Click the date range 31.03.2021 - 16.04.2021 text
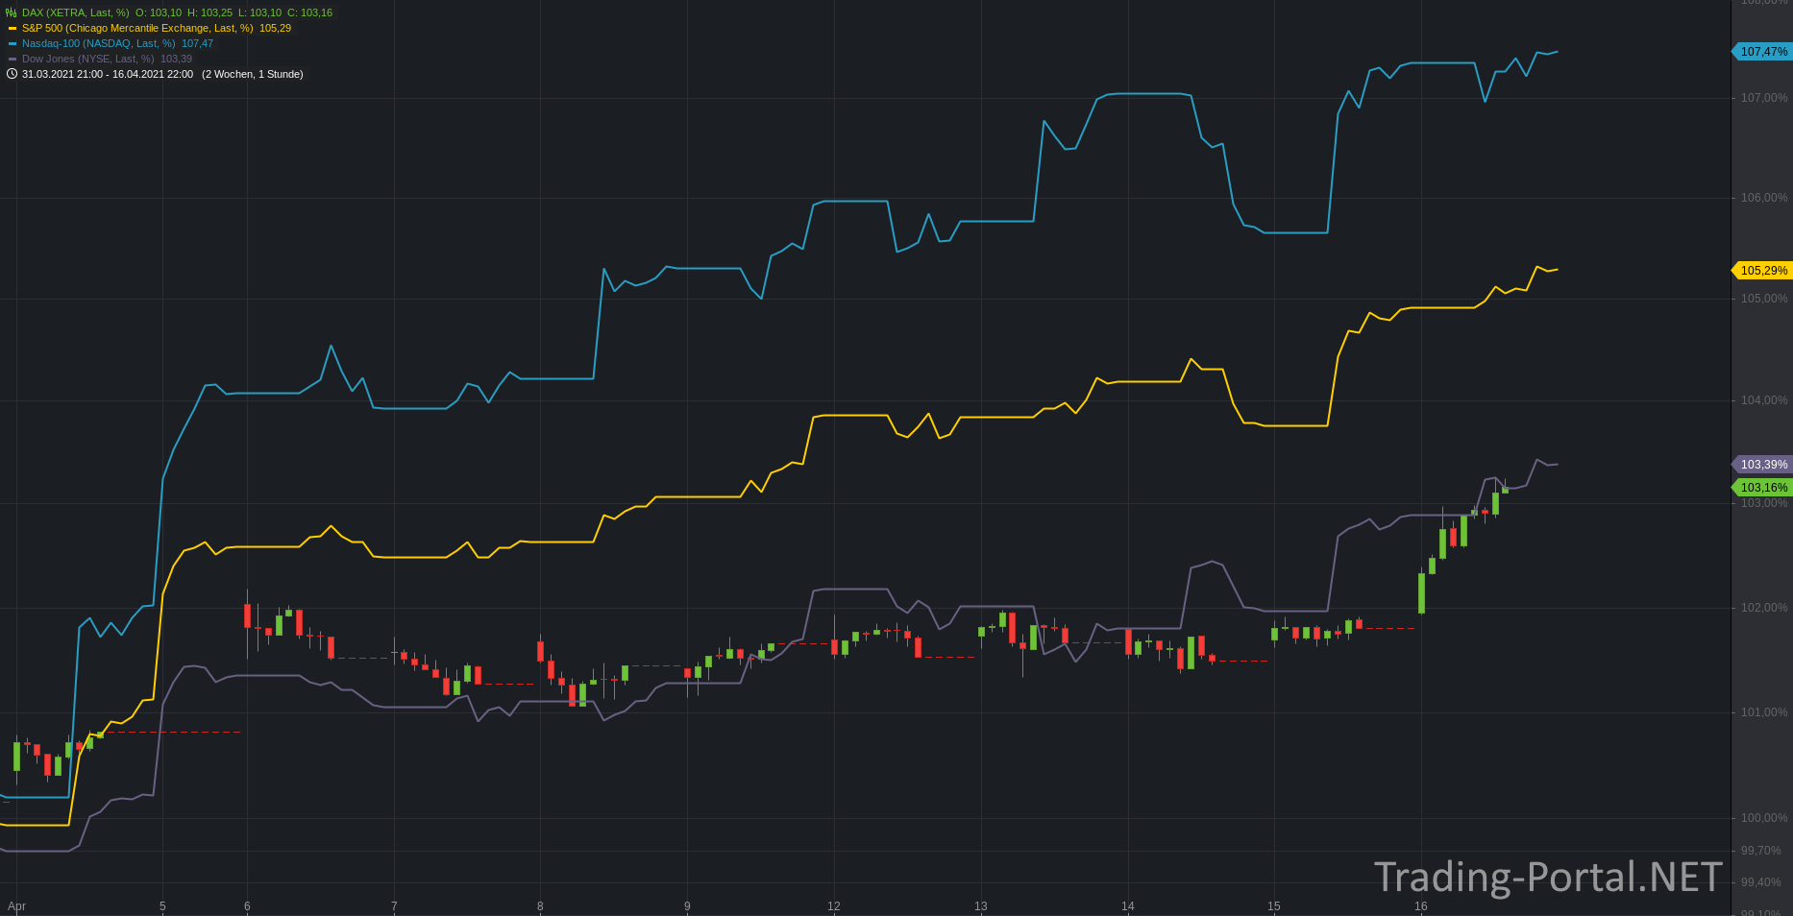Screen dimensions: 1793x916 coord(108,74)
